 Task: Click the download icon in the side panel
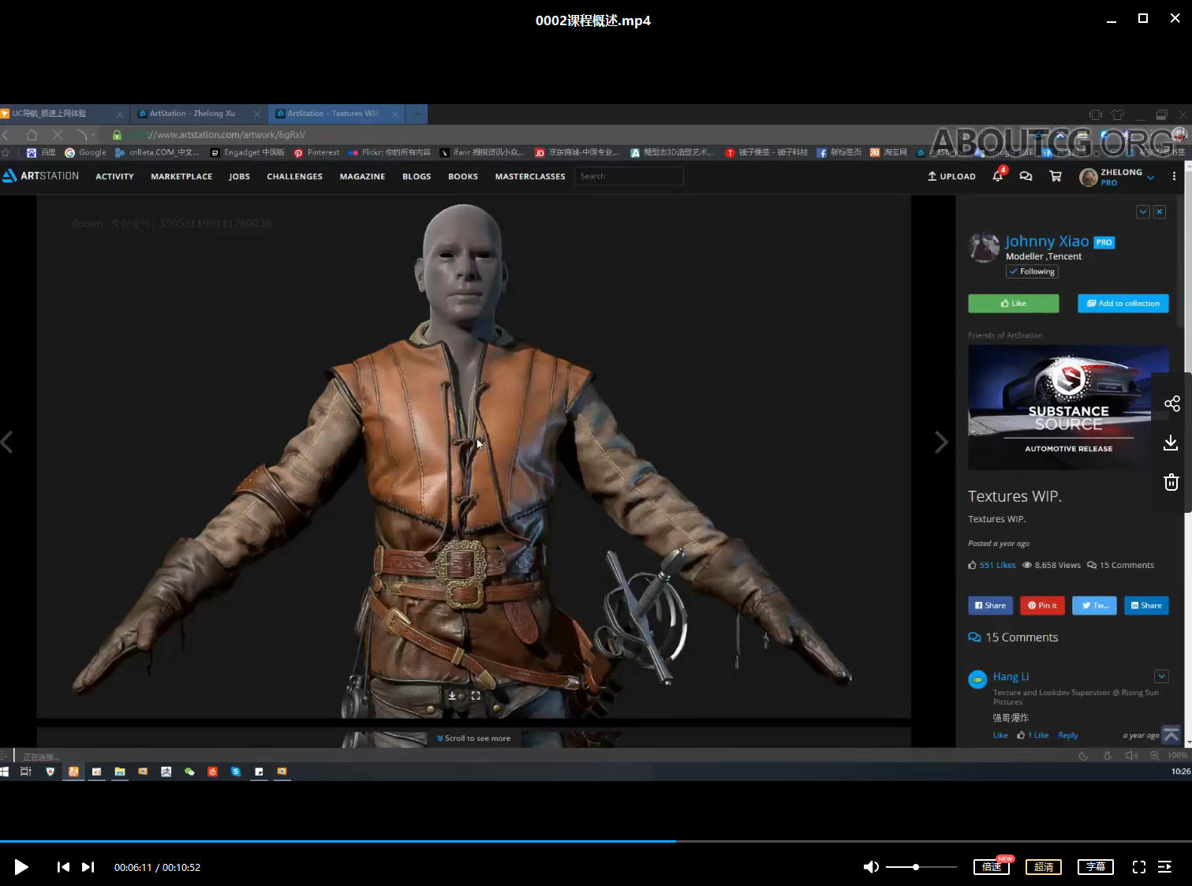1171,442
